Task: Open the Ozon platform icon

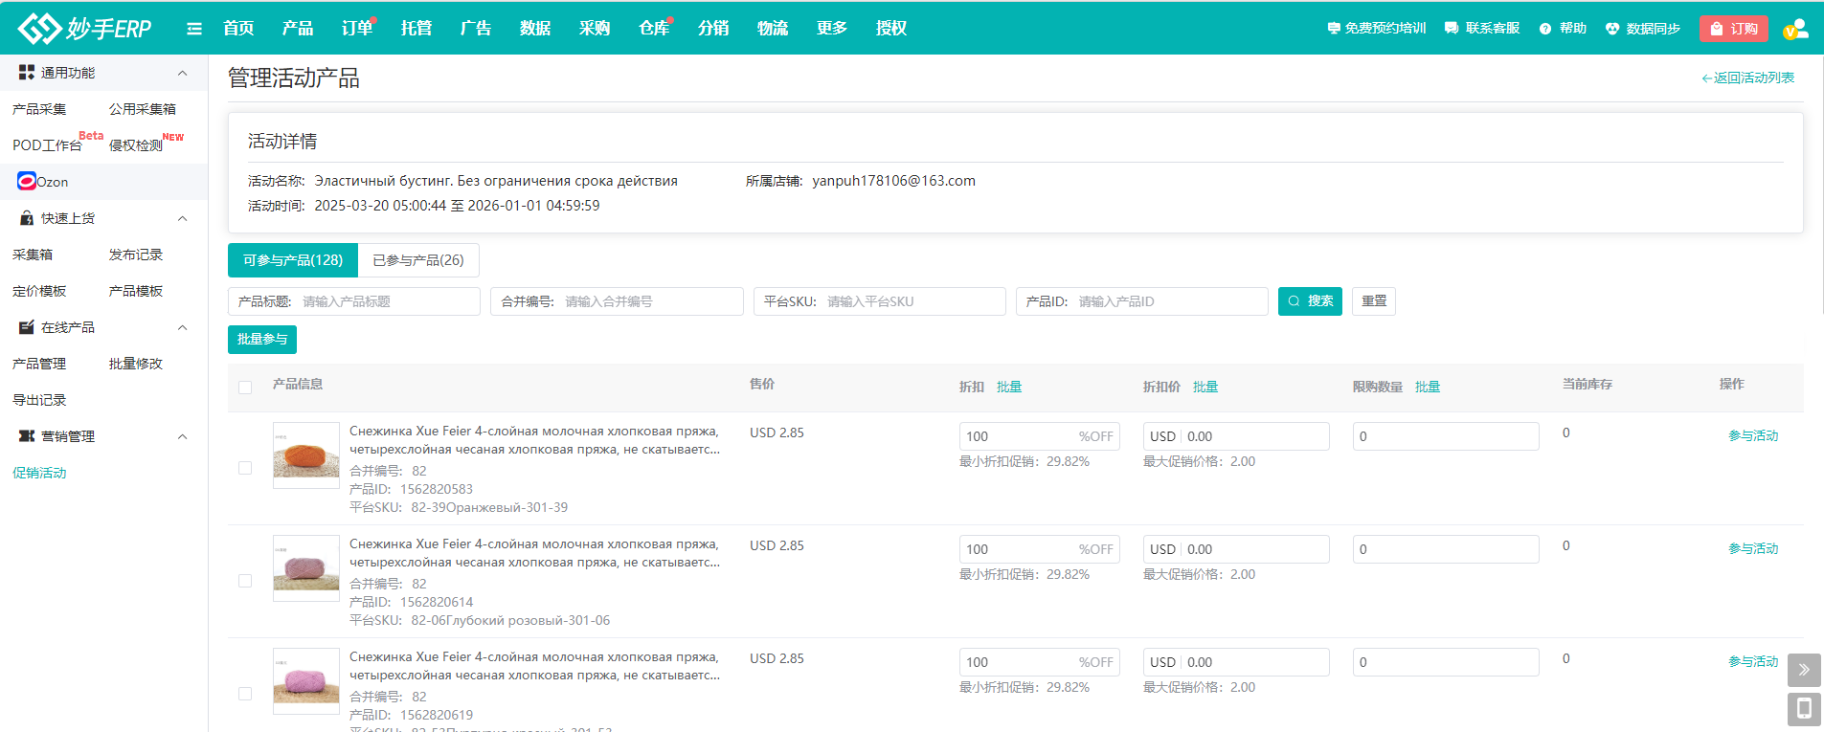Action: (27, 182)
